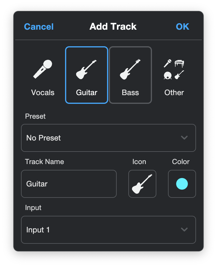The width and height of the screenshot is (217, 267).
Task: Expand the Preset chevron arrow
Action: coord(184,138)
